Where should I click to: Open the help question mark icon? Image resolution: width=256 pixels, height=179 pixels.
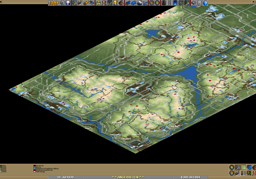205,3
